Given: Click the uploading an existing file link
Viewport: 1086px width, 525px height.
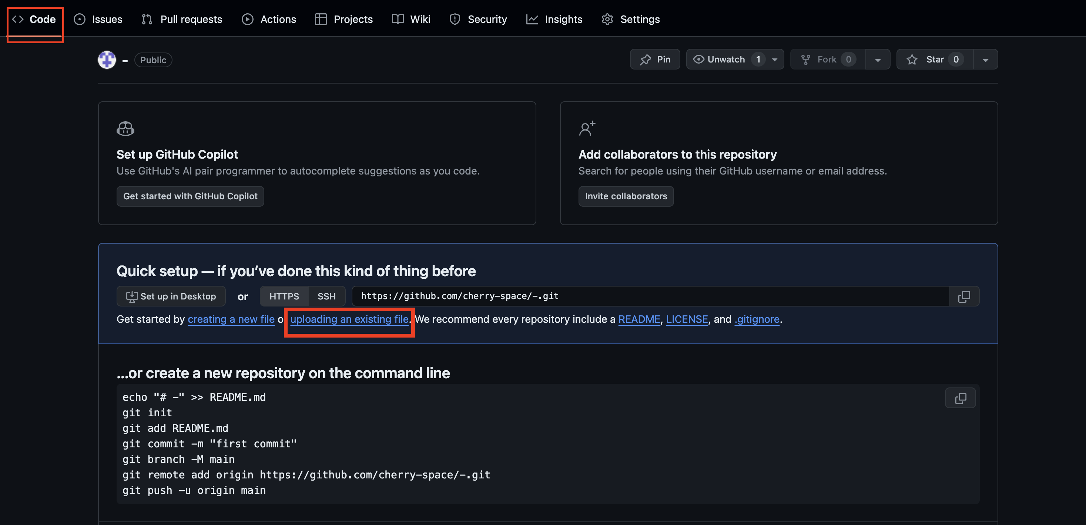Looking at the screenshot, I should click(349, 319).
